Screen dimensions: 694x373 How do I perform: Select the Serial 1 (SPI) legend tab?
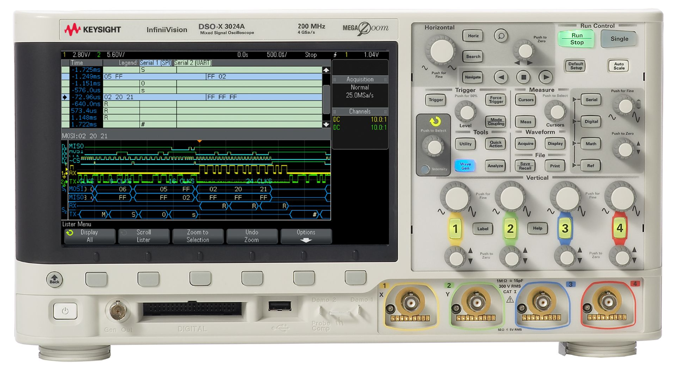coord(156,63)
